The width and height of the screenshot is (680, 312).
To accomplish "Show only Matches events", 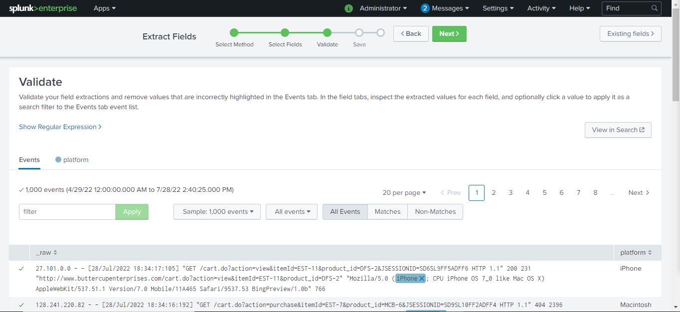I will (387, 212).
